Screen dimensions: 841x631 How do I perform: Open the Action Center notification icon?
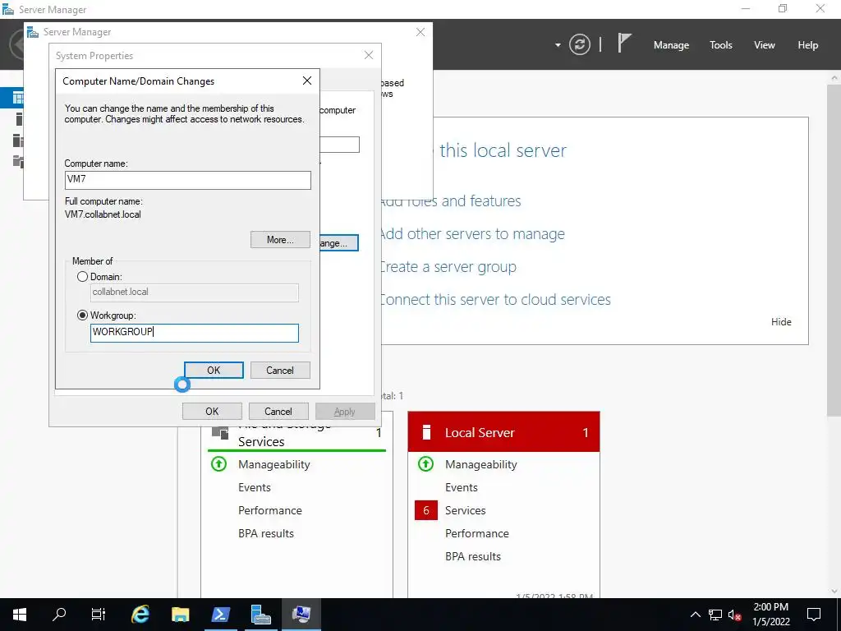[814, 615]
